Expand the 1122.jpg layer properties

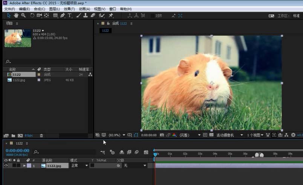(x=24, y=165)
